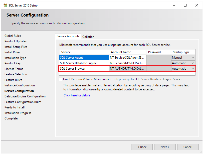The width and height of the screenshot is (204, 154).
Task: Switch to the Collation tab
Action: point(88,37)
